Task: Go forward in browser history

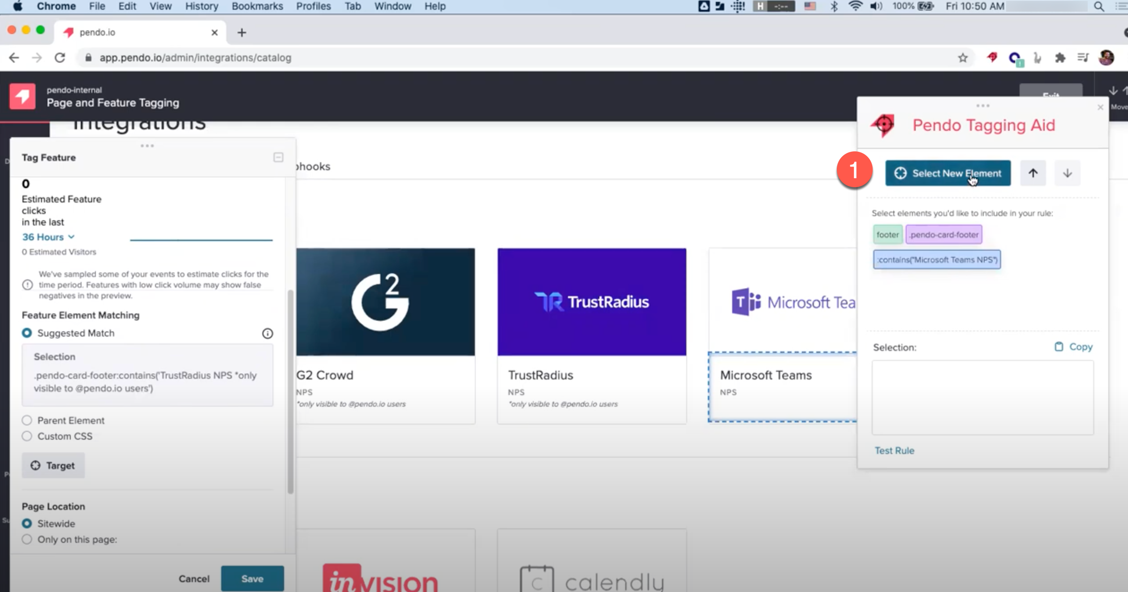Action: coord(37,58)
